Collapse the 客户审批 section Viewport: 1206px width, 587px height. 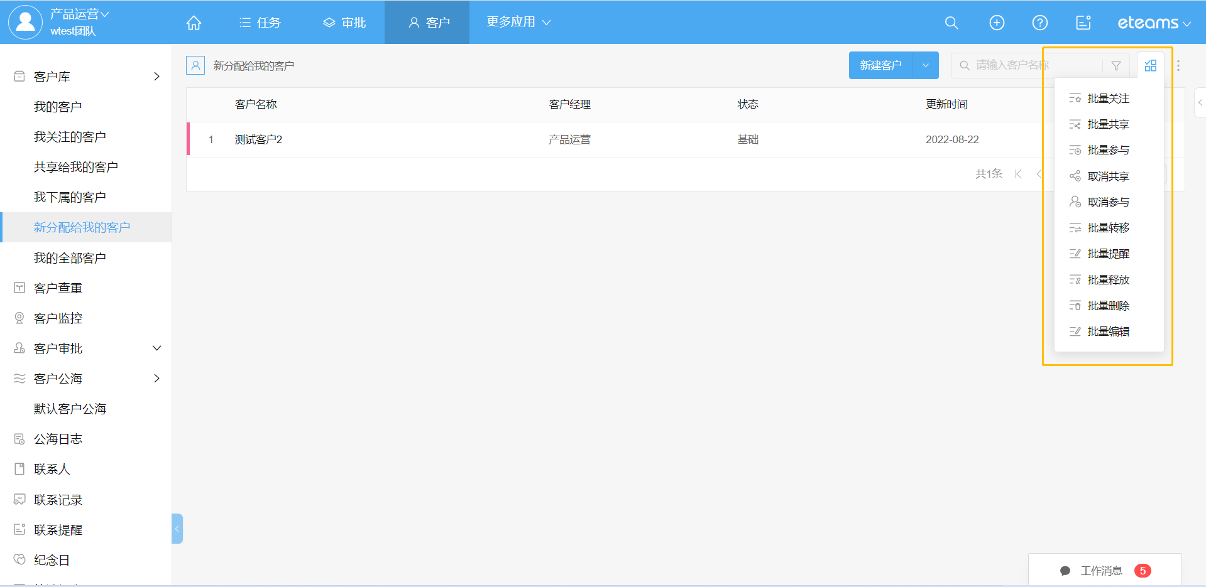(156, 348)
